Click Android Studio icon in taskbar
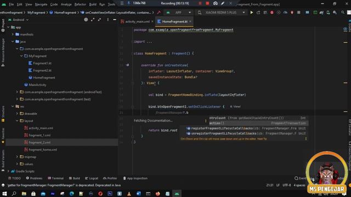Viewport: 351px width, 197px height. pos(177,194)
